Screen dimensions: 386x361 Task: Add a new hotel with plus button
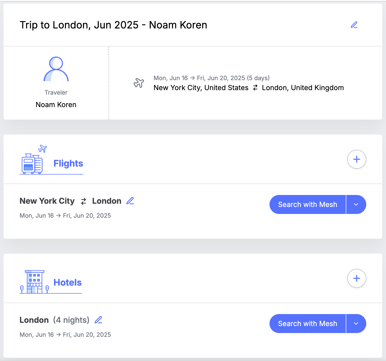coord(356,278)
